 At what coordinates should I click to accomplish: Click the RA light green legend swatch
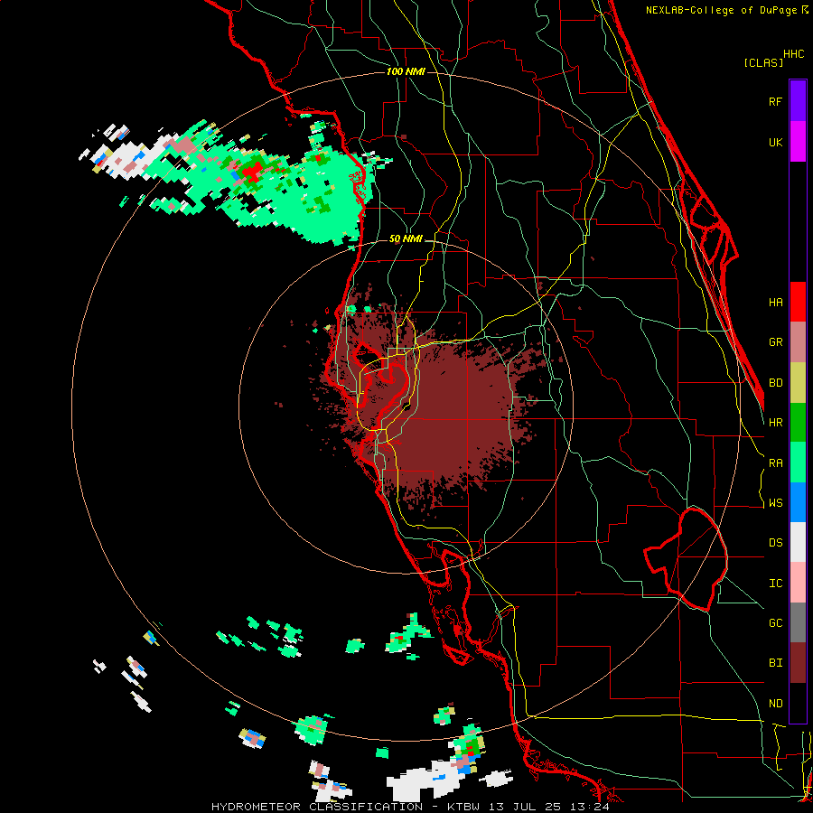(x=798, y=463)
